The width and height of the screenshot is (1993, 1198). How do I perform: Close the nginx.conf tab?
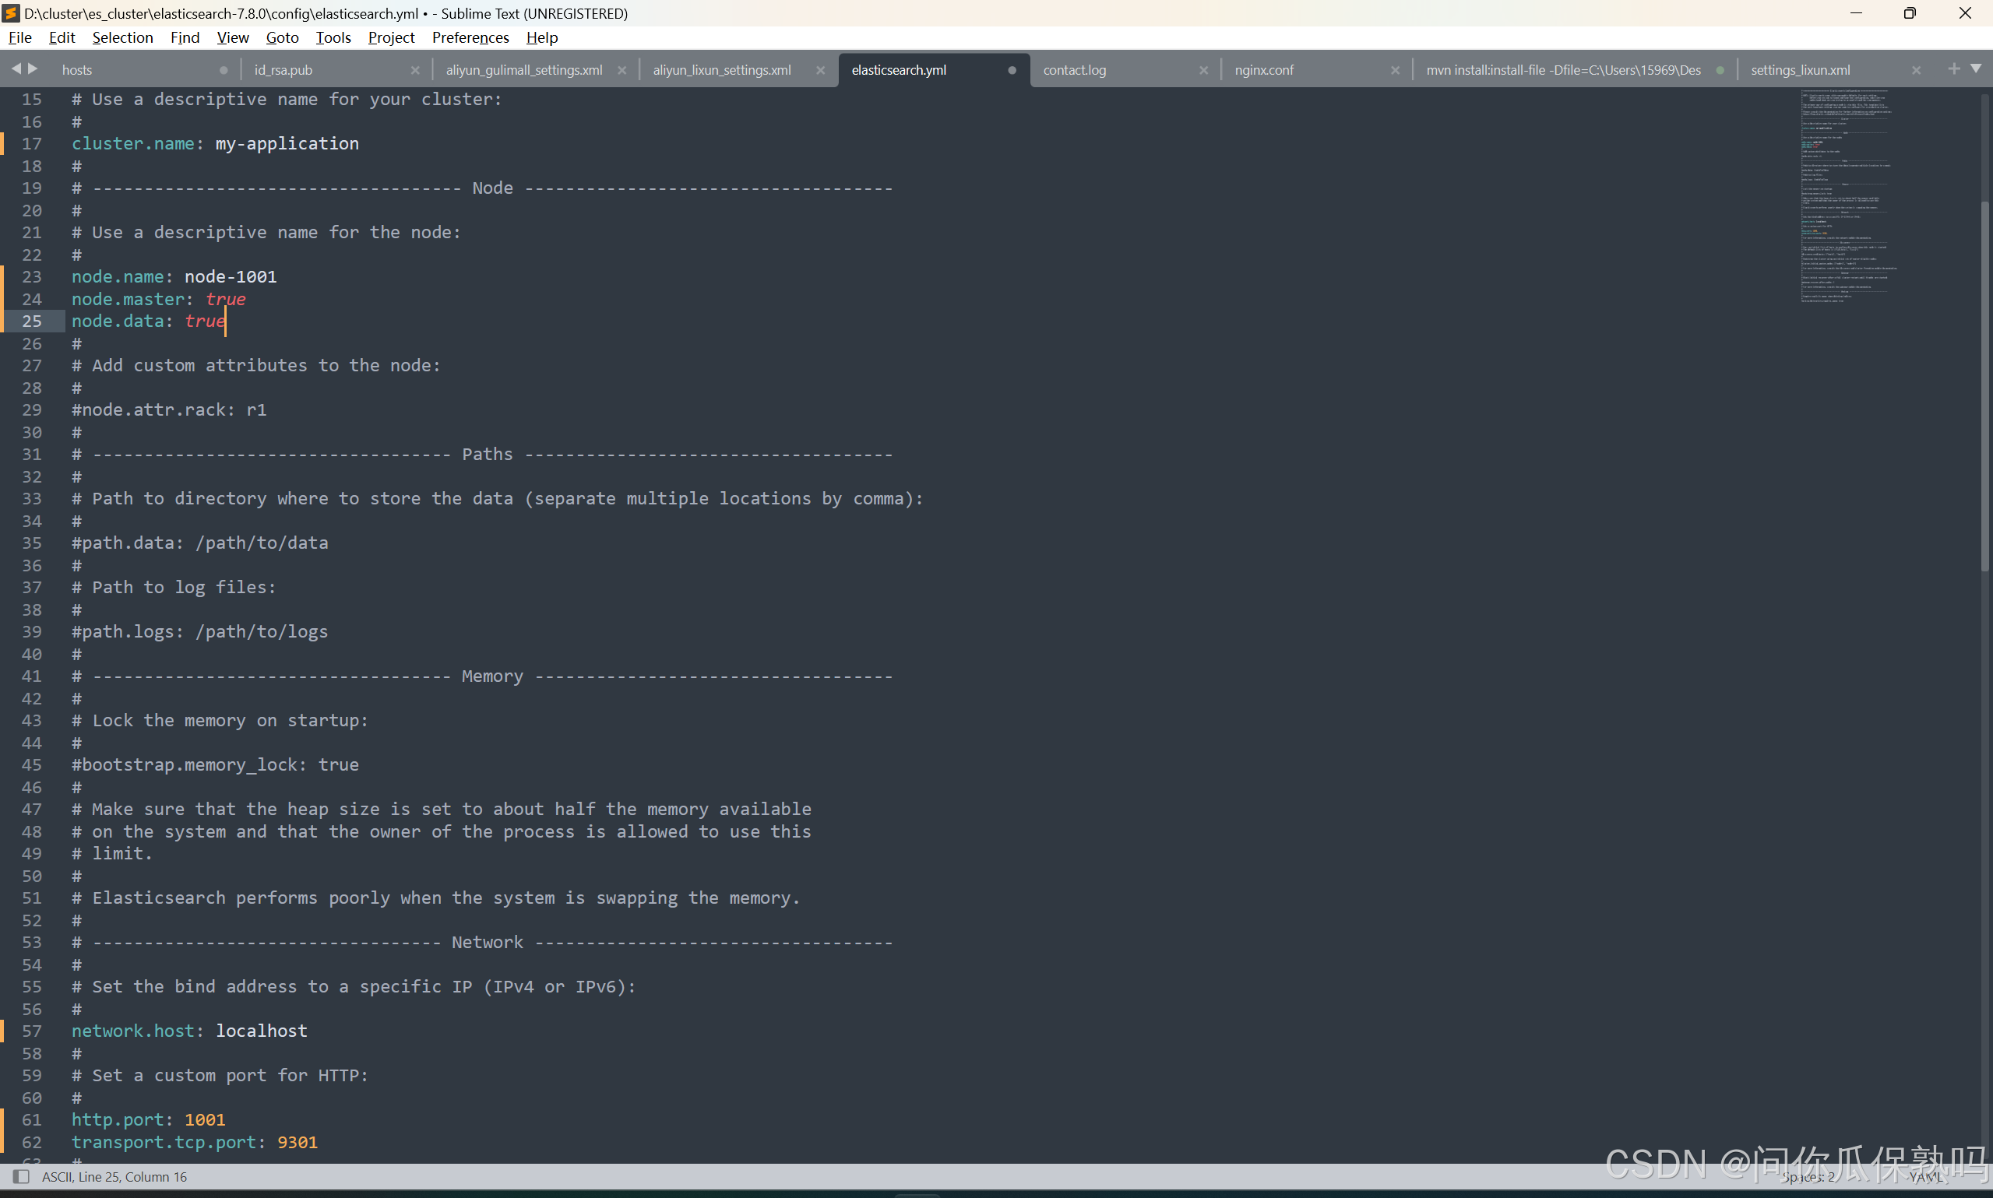[x=1395, y=70]
